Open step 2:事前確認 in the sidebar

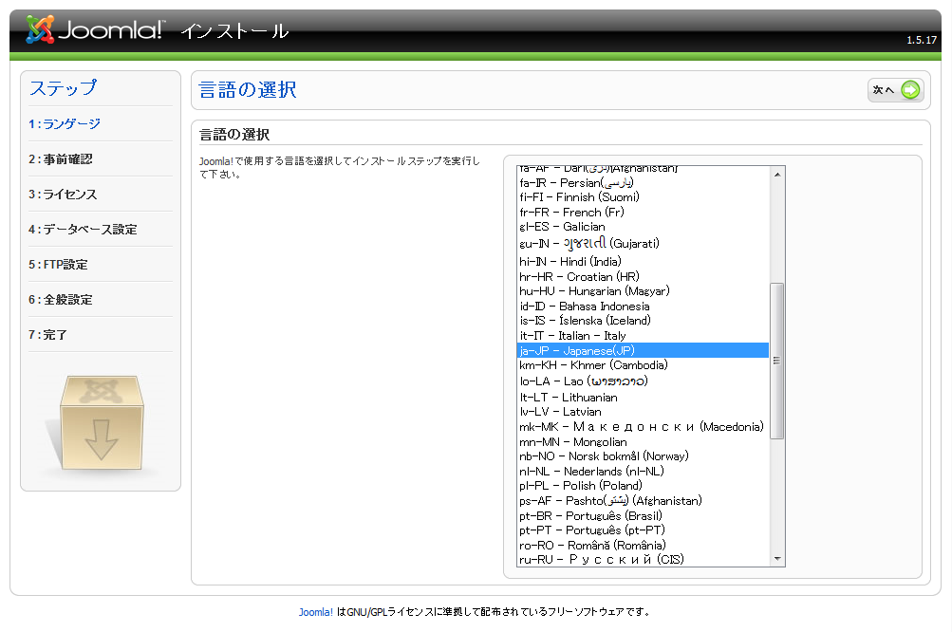tap(60, 159)
